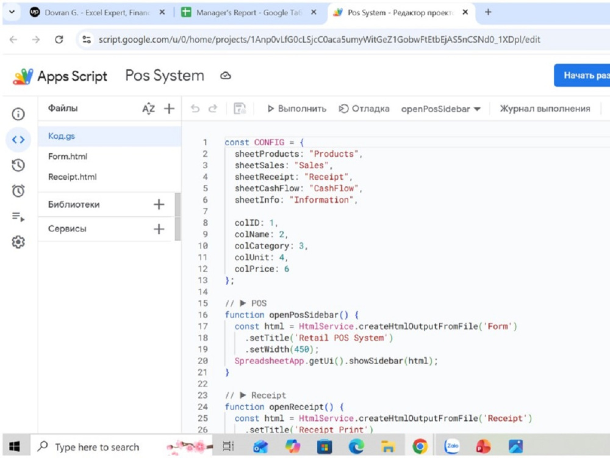Image resolution: width=610 pixels, height=458 pixels.
Task: Click the Undo arrow in editor toolbar
Action: click(x=195, y=109)
